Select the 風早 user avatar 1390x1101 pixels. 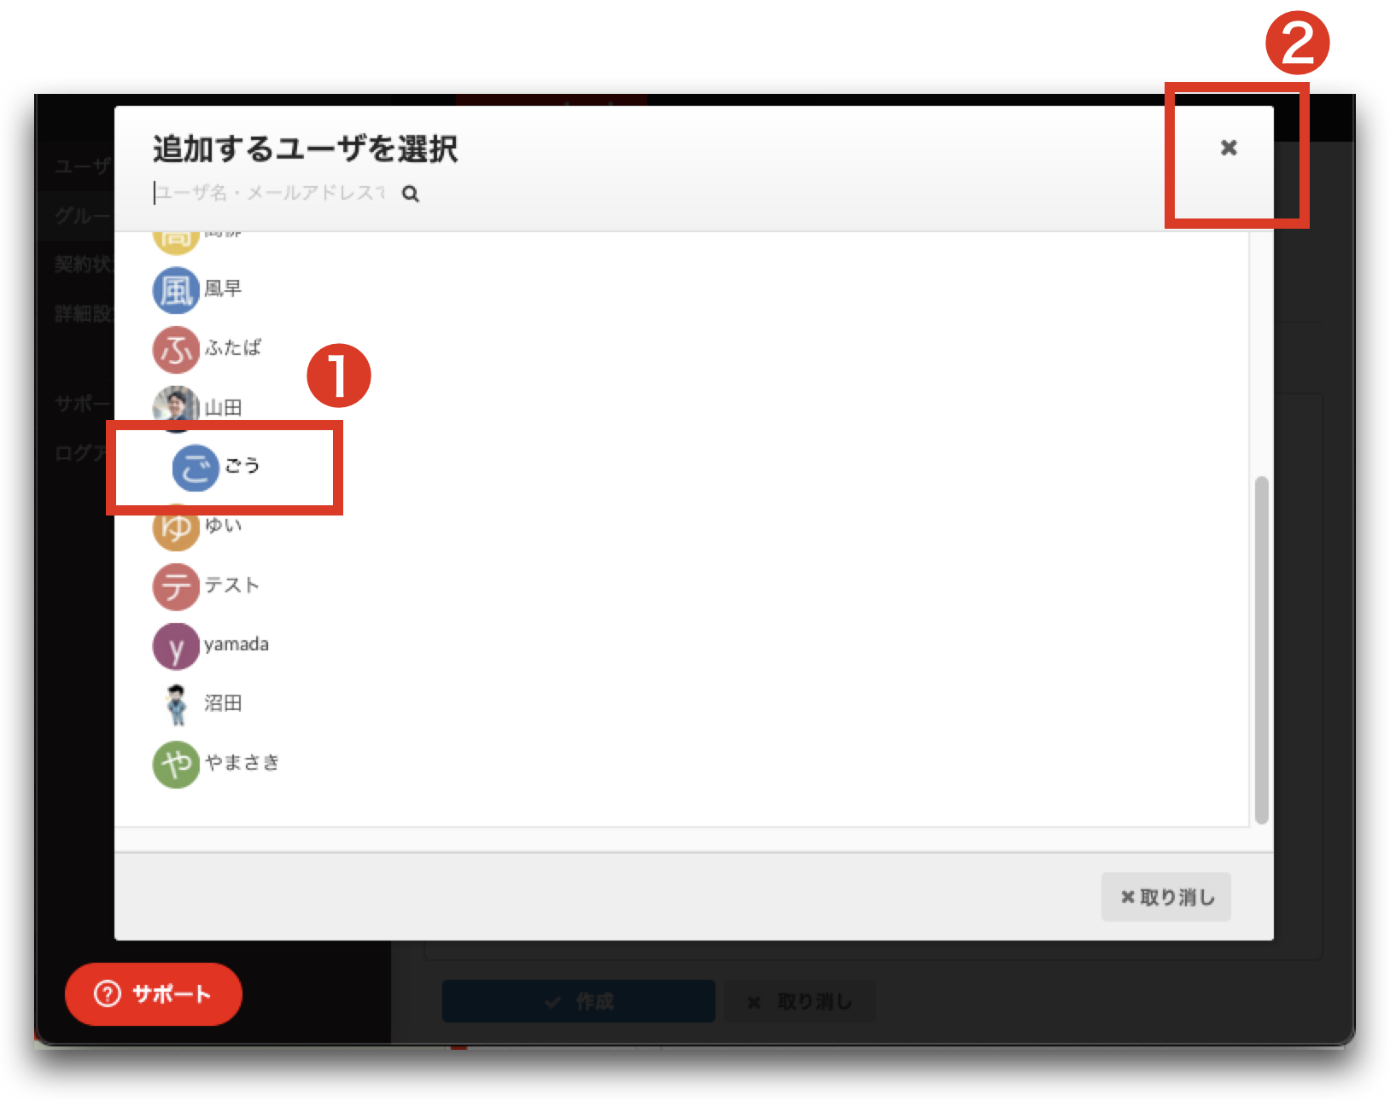click(x=176, y=290)
